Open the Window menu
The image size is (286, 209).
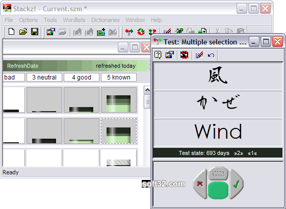[x=135, y=20]
